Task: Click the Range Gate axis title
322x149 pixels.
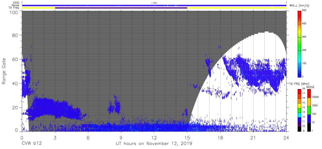Action: (4, 71)
